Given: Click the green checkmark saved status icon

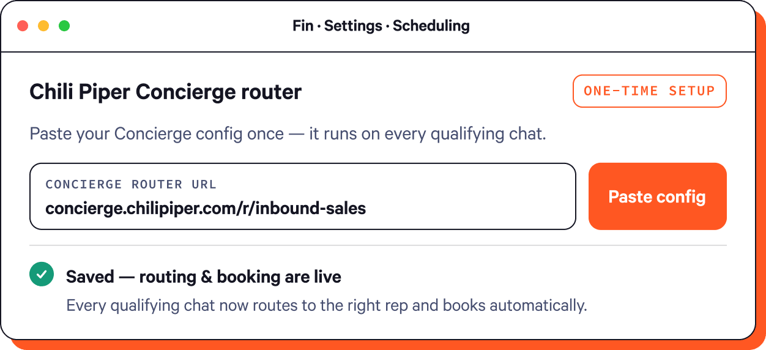Looking at the screenshot, I should (x=42, y=275).
